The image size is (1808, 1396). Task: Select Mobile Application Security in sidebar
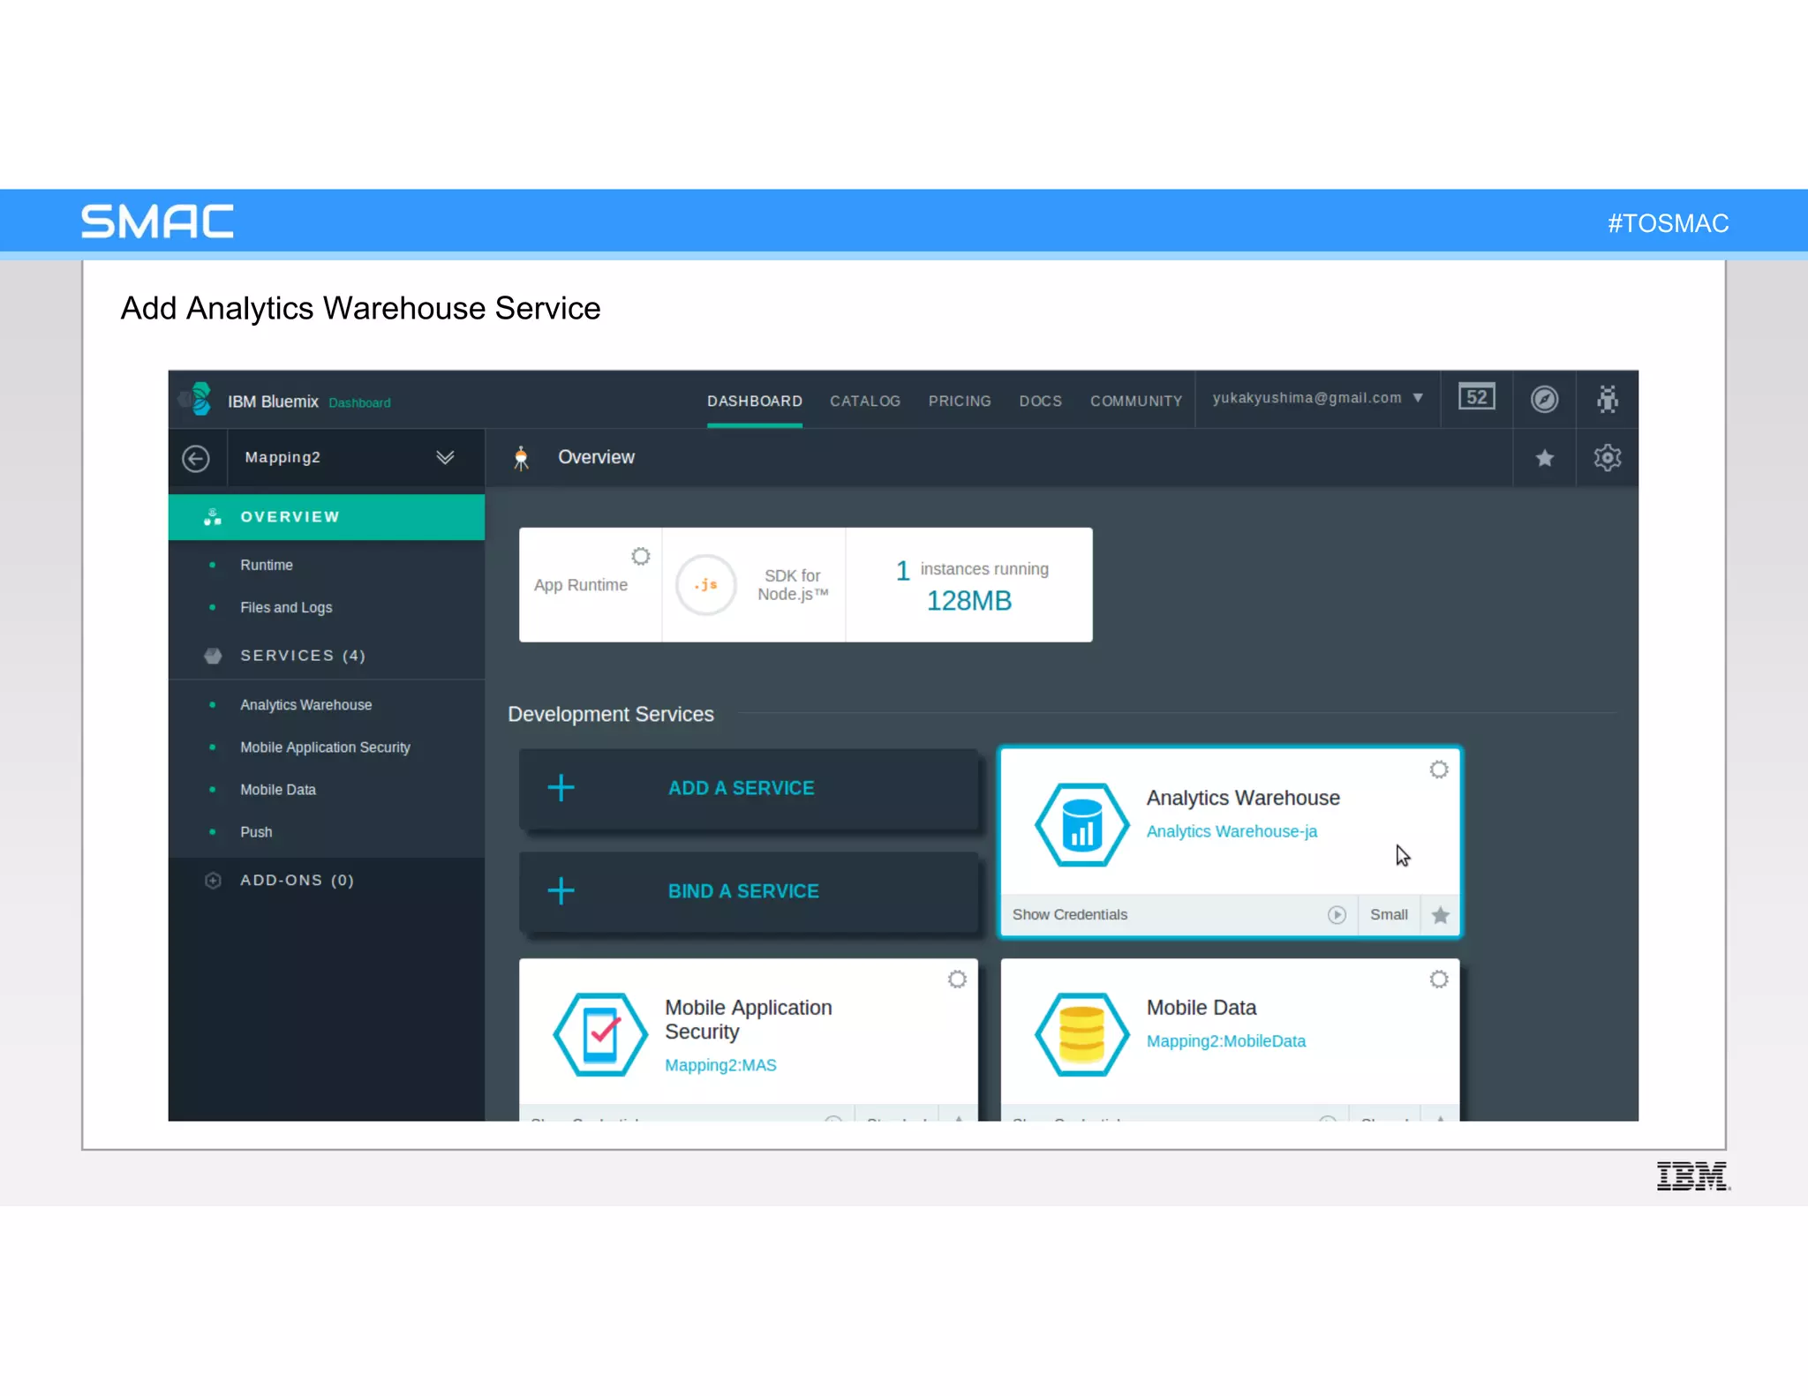coord(325,747)
